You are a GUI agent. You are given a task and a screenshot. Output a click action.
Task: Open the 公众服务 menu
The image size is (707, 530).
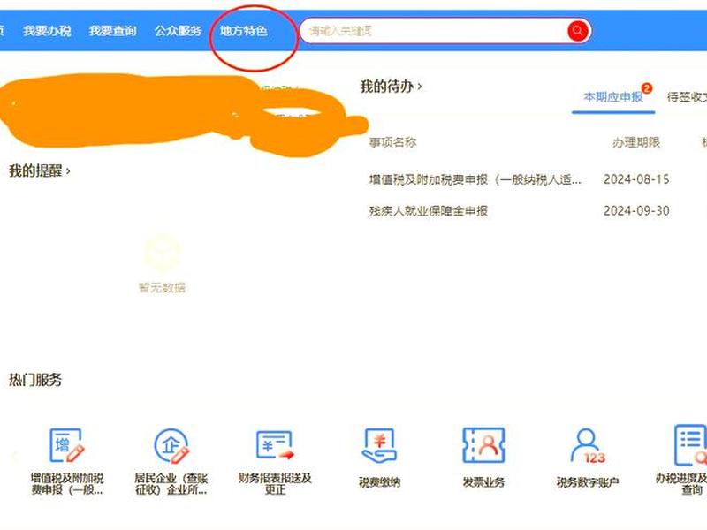click(x=179, y=31)
